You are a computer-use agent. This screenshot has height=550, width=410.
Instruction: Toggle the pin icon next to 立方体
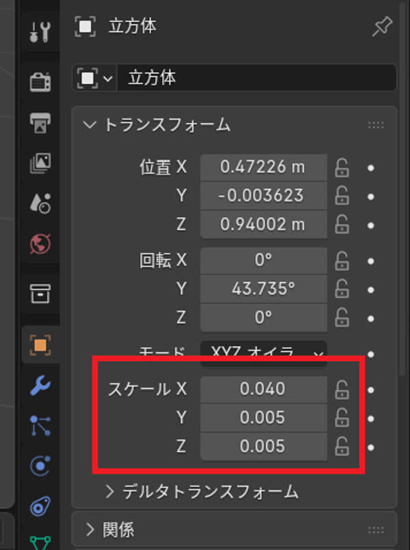click(x=382, y=27)
